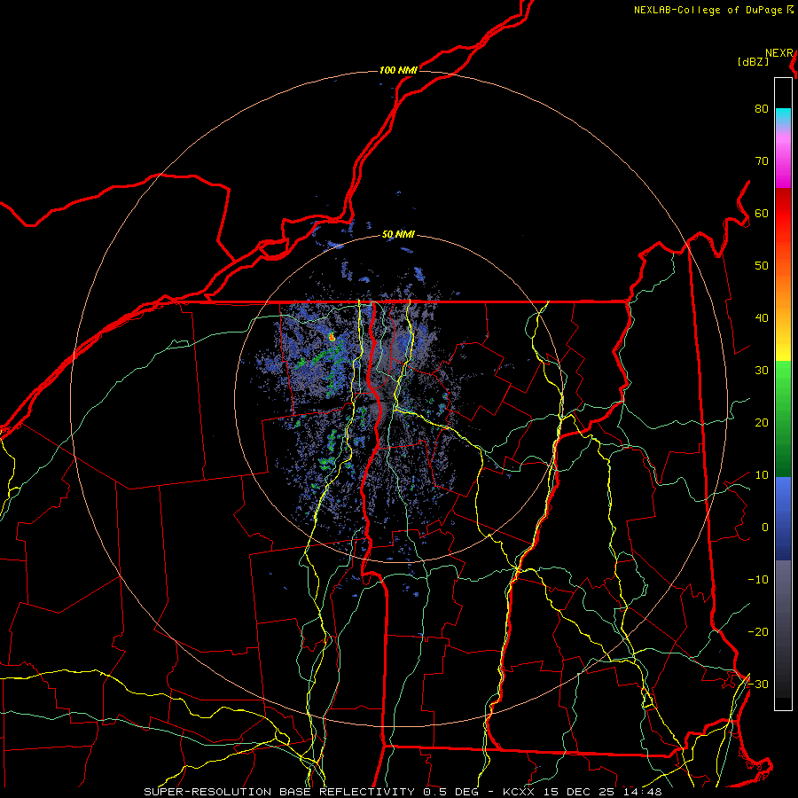The image size is (798, 798).
Task: Click the 50 value on the dBZ scale
Action: tap(762, 266)
